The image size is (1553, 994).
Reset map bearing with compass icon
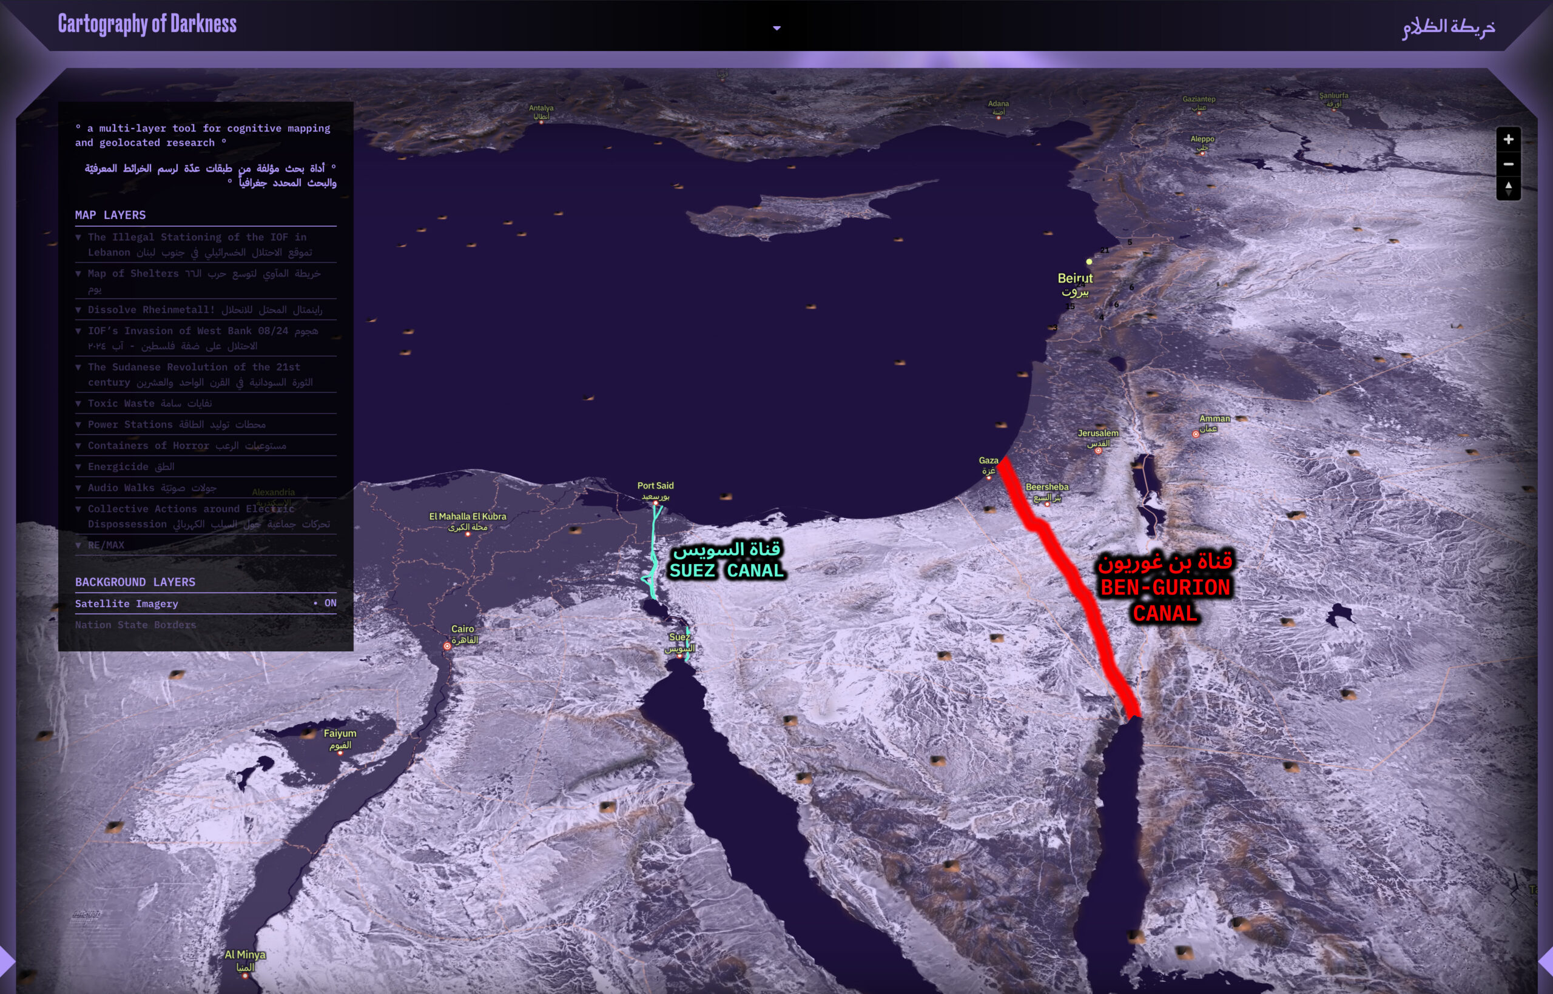click(1508, 188)
